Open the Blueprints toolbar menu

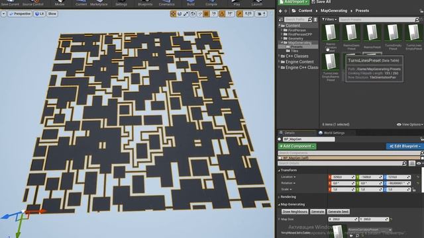pyautogui.click(x=145, y=3)
